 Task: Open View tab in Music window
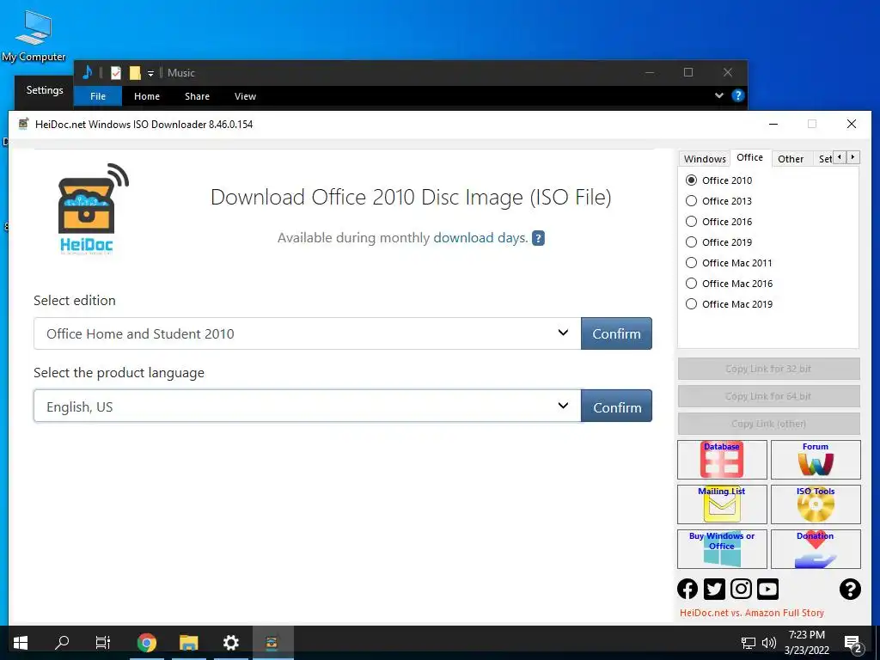[245, 96]
